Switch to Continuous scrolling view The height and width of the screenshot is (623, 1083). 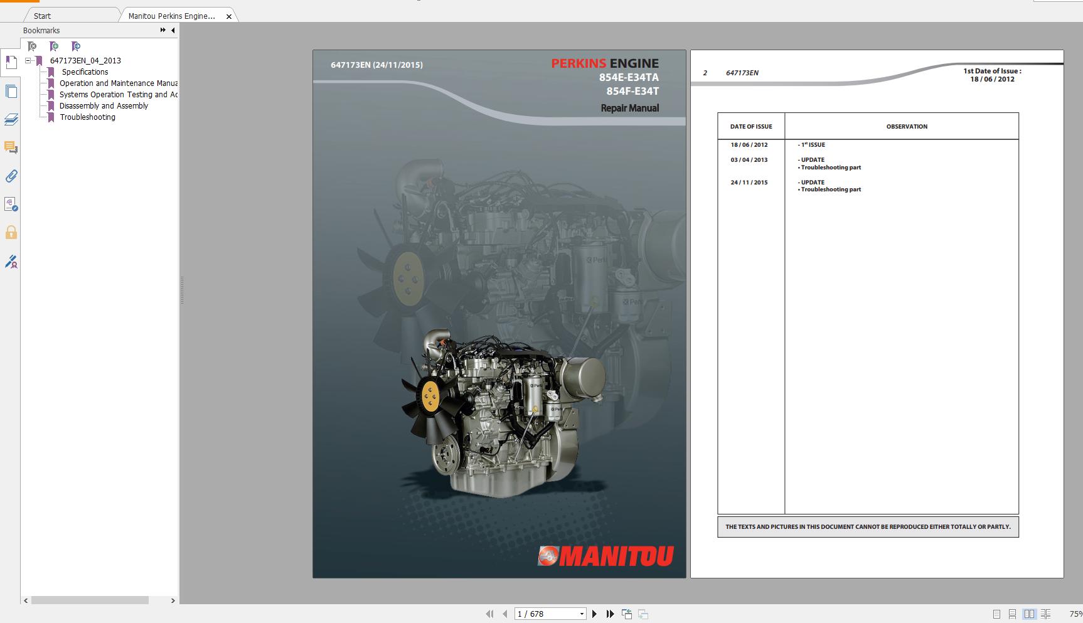[x=1011, y=614]
